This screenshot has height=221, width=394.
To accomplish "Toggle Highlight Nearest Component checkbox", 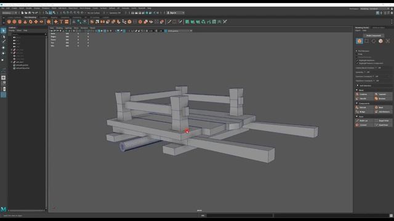I will click(357, 63).
